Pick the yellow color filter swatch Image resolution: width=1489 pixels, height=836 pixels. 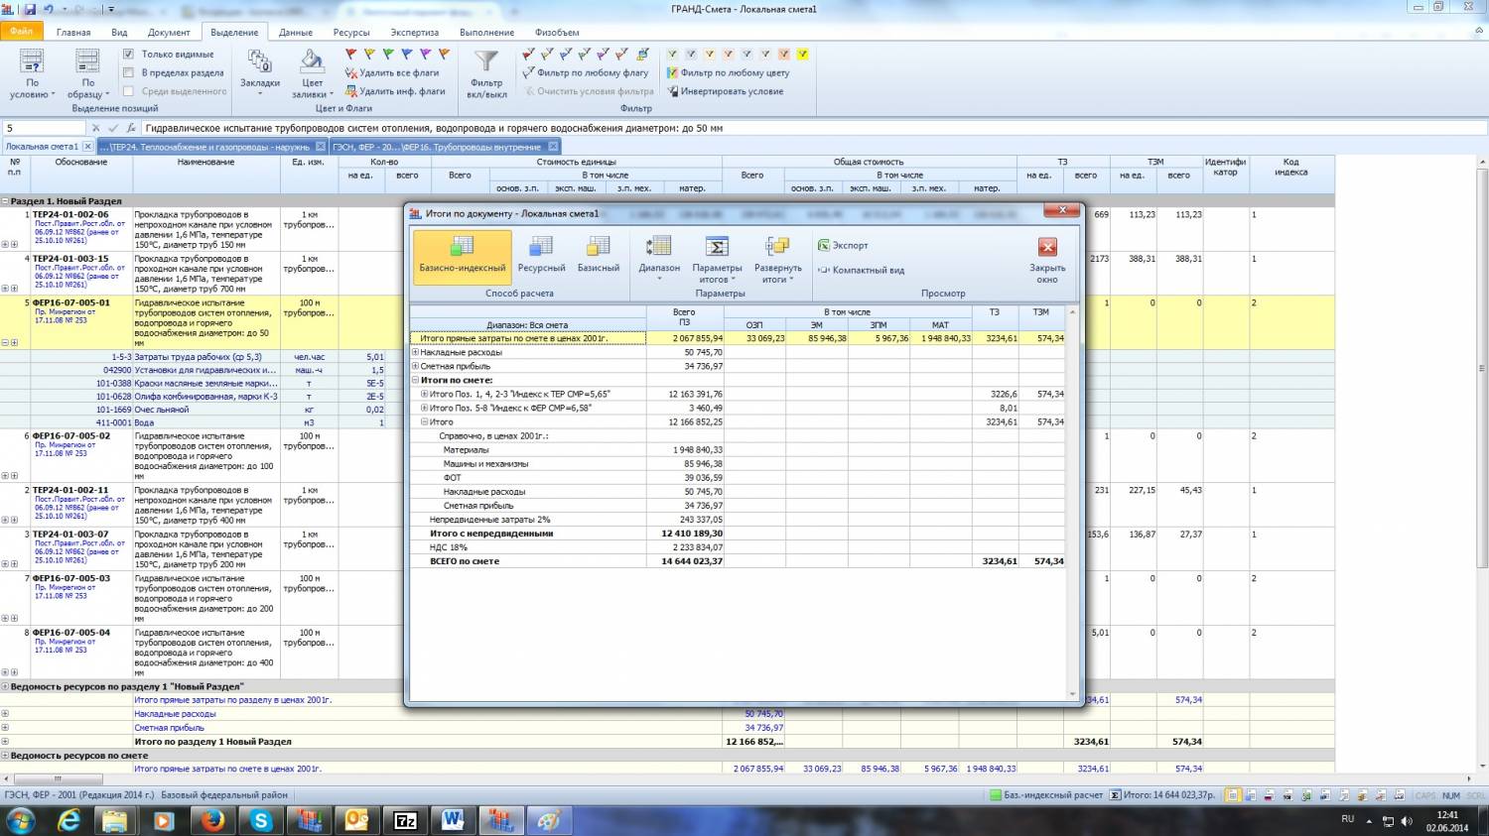tap(802, 55)
